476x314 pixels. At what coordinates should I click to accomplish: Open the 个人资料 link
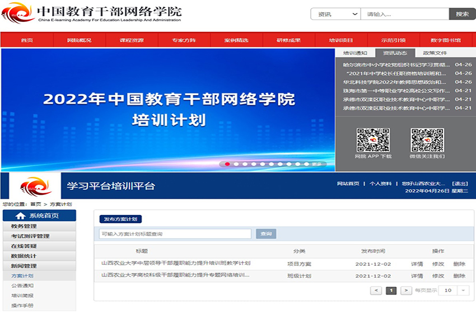[380, 184]
